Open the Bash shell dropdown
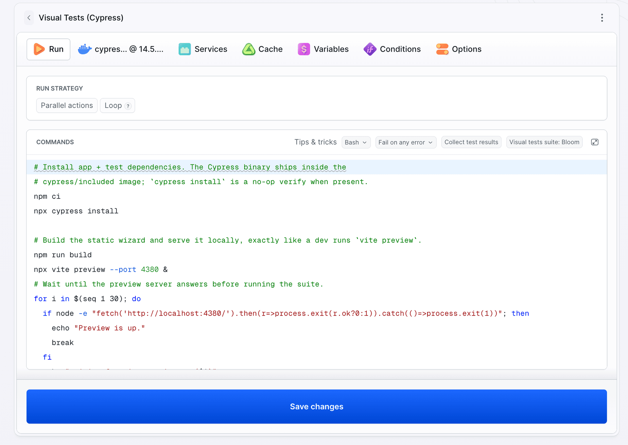Screen dimensions: 628x445 pos(356,142)
